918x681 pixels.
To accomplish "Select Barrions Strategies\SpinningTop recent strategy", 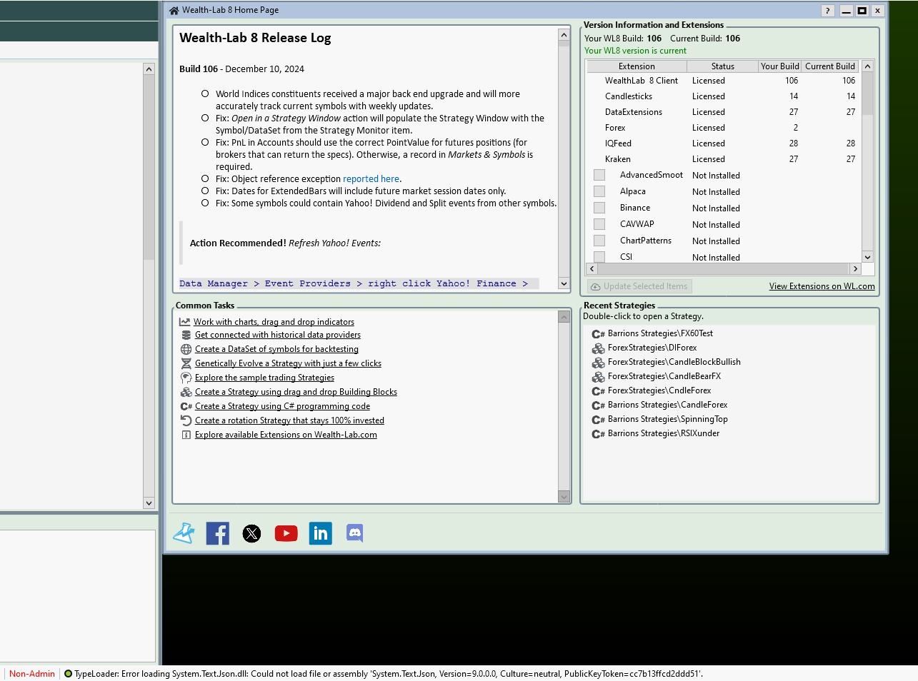I will pos(667,419).
